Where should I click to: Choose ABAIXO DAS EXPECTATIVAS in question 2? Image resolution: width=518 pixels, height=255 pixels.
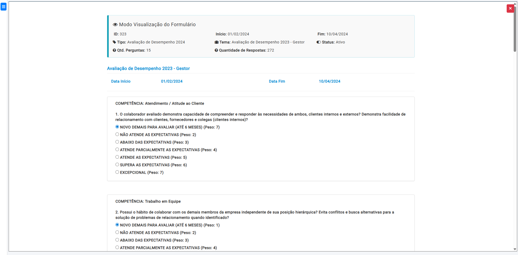(x=117, y=240)
